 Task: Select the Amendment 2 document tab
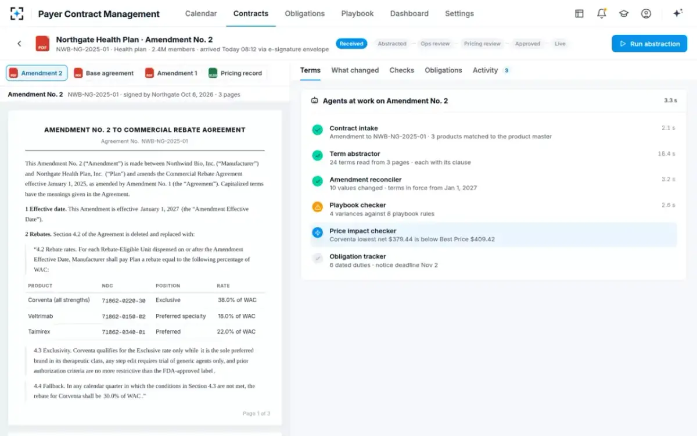pyautogui.click(x=37, y=73)
